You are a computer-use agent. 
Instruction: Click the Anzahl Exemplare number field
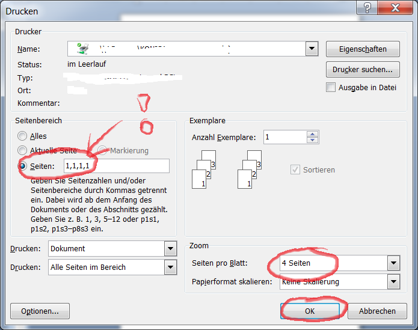(x=286, y=137)
